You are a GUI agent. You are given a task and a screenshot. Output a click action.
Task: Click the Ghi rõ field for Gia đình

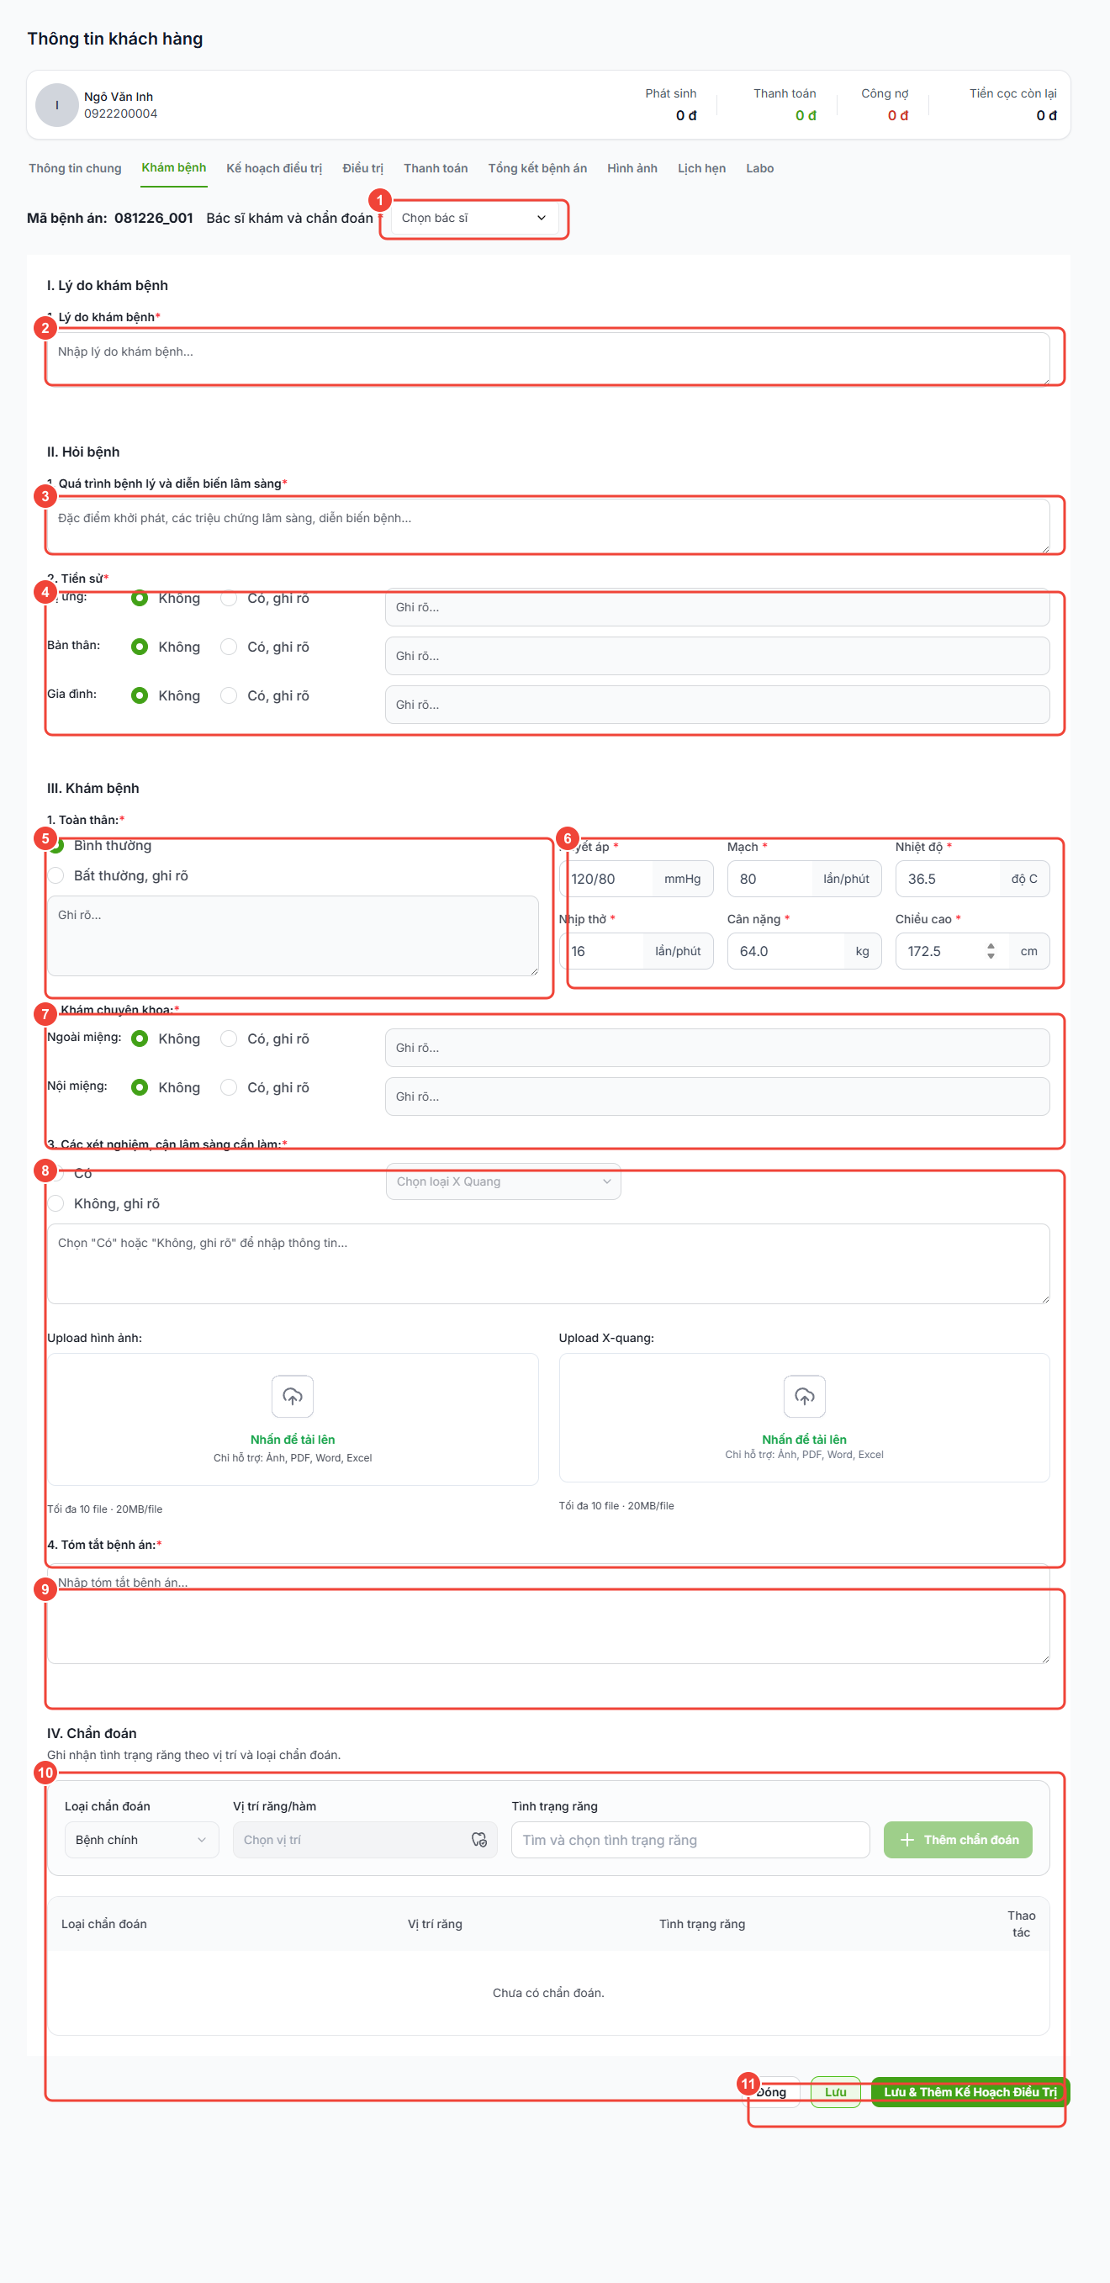(717, 705)
